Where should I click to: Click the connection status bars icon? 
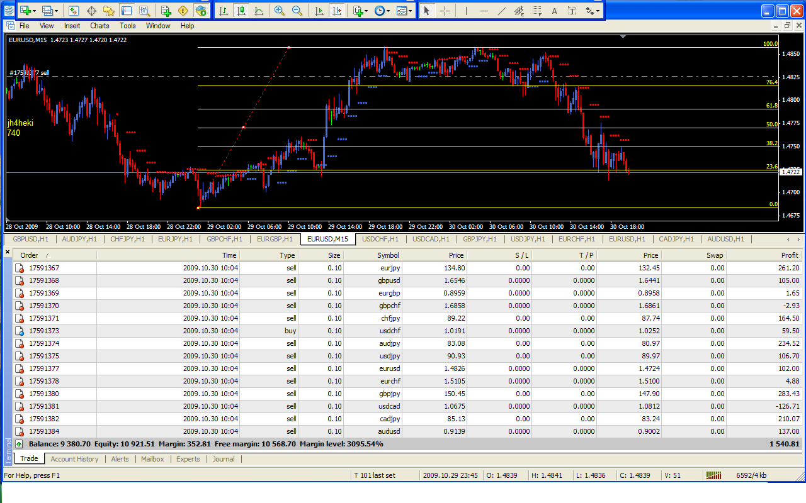pyautogui.click(x=714, y=475)
